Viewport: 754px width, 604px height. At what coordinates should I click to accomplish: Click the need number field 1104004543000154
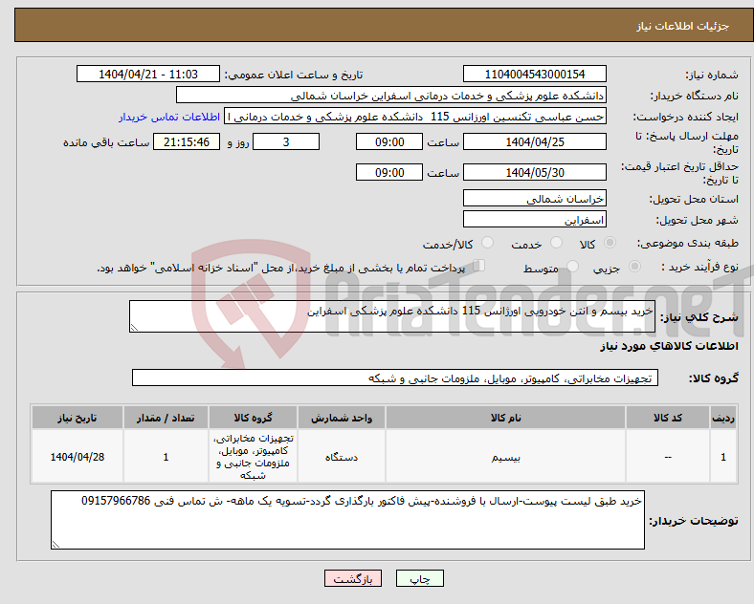coord(534,75)
